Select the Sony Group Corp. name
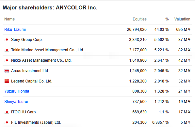This screenshot has height=127, width=195. 27,40
